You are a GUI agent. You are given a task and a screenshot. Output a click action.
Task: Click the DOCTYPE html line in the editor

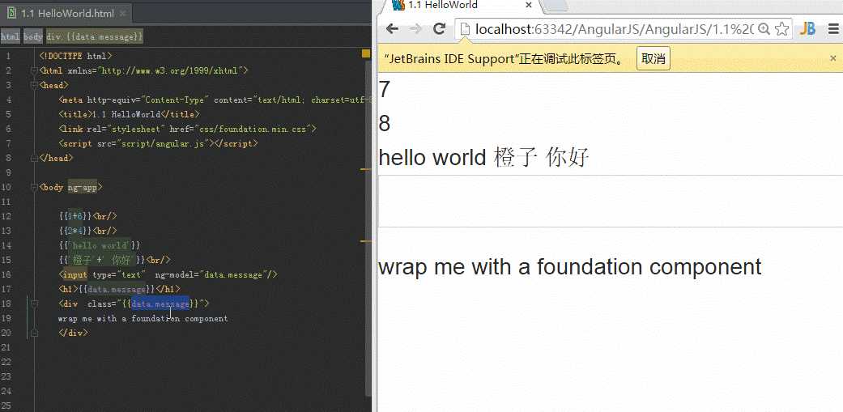coord(76,56)
